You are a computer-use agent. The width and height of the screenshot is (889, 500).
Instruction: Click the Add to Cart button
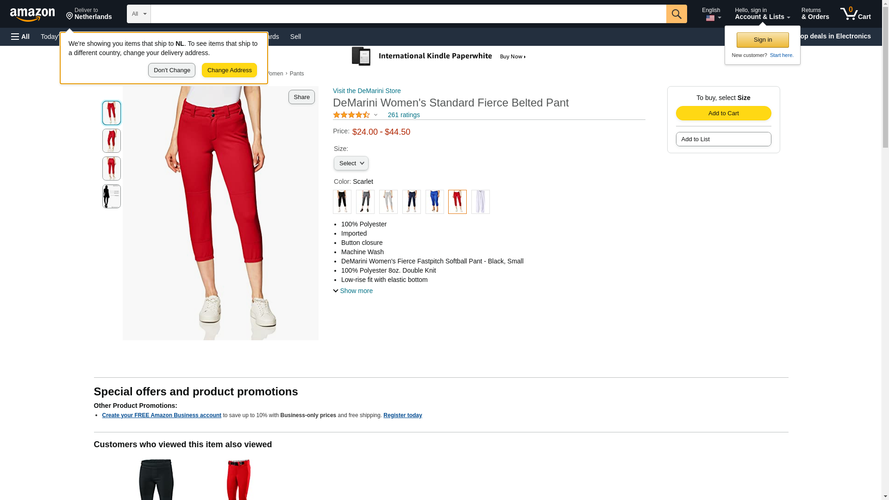click(x=723, y=113)
